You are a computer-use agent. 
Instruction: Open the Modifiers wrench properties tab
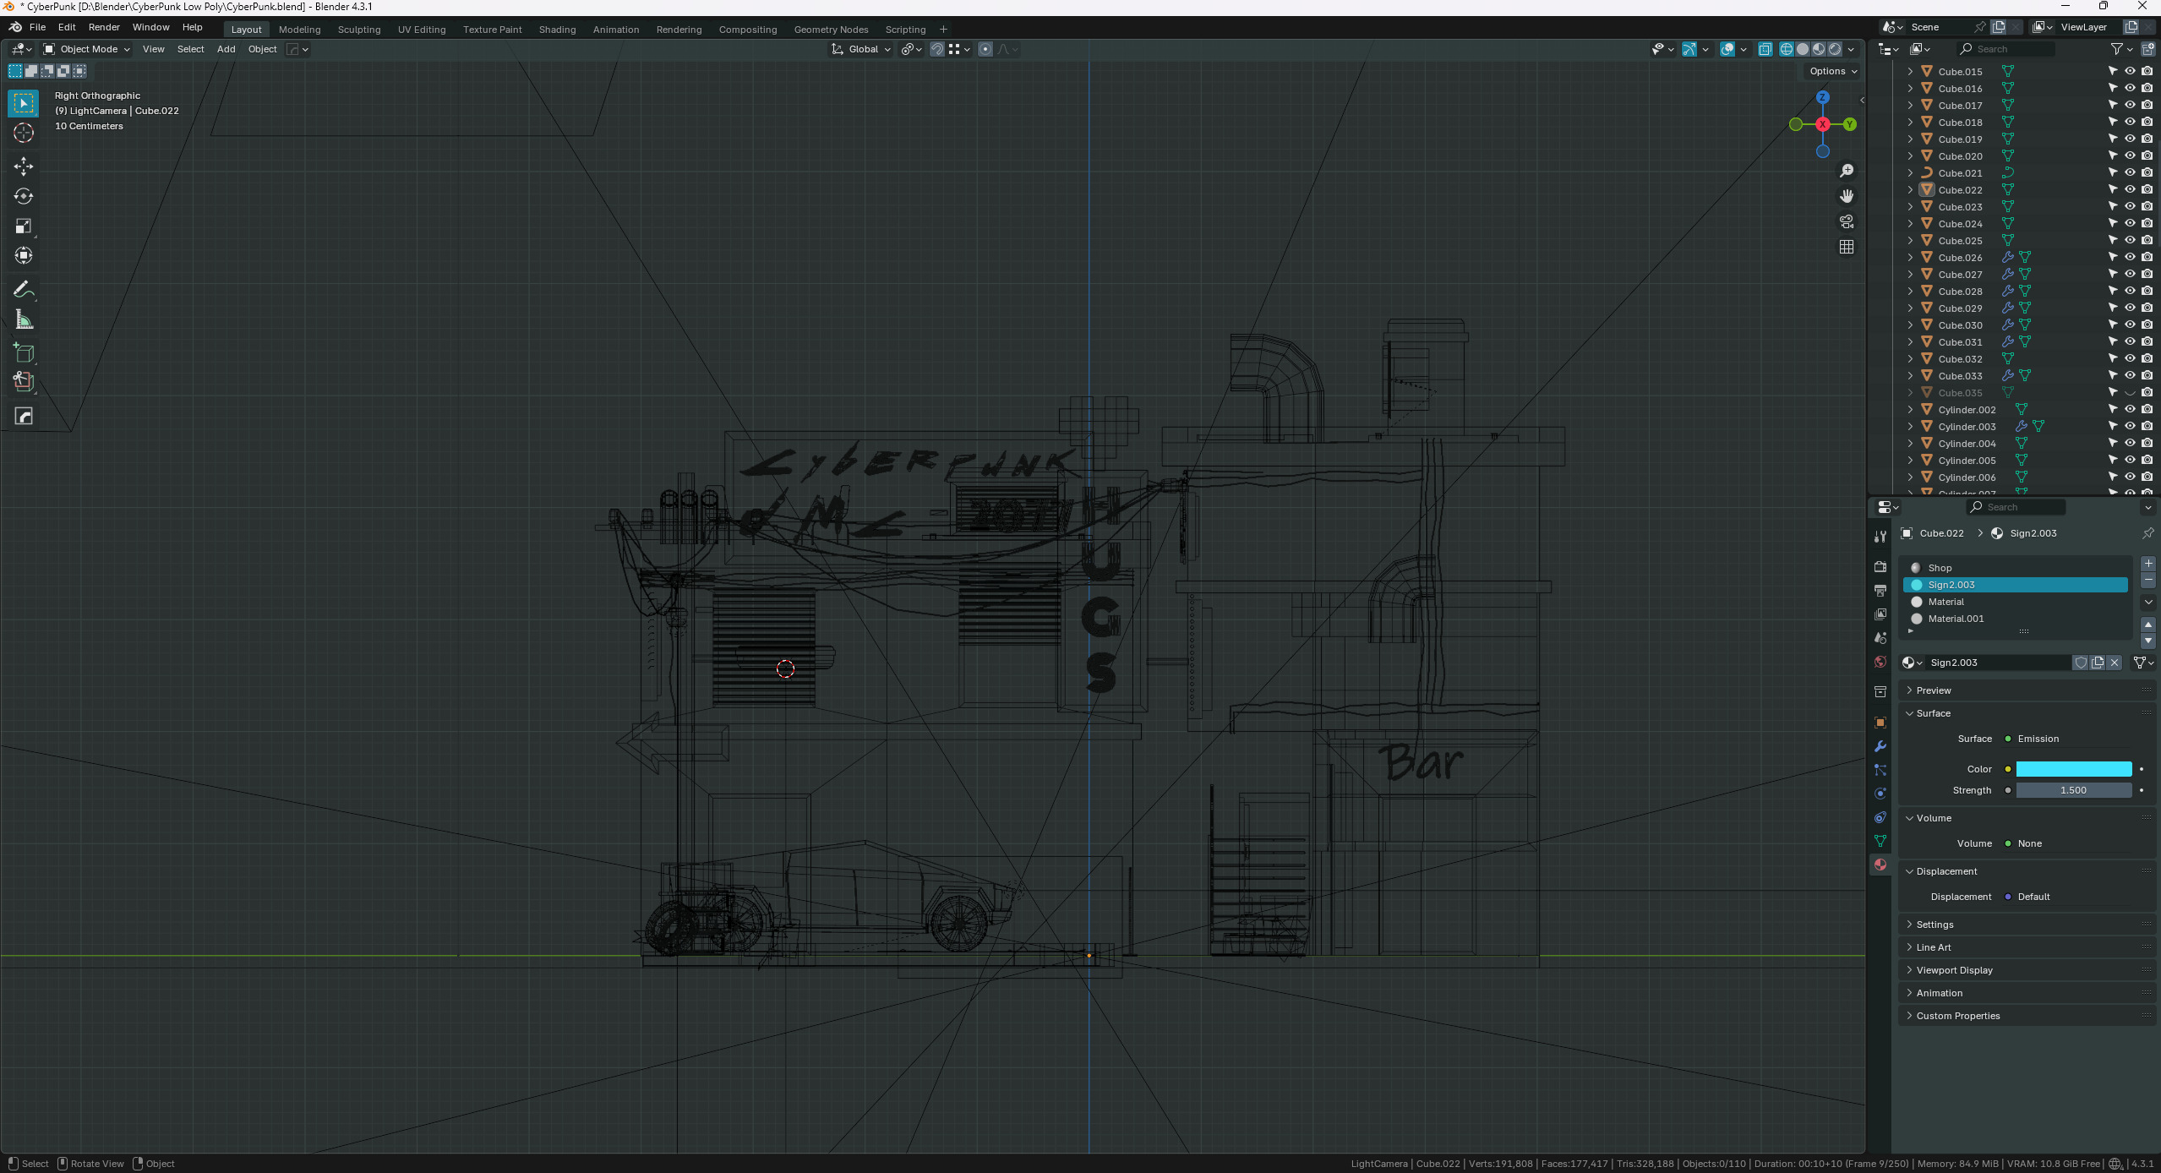click(x=1880, y=746)
